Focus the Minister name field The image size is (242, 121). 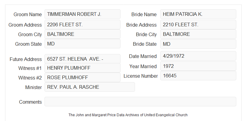click(90, 87)
